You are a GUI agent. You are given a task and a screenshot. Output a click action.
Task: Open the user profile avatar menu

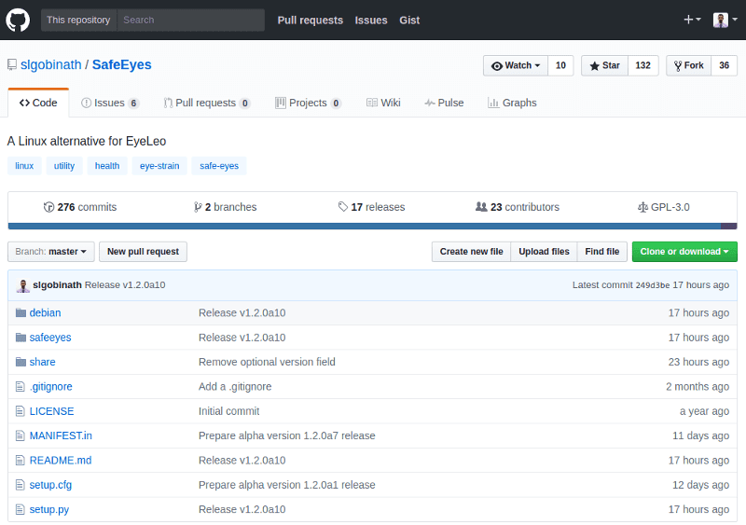(725, 20)
